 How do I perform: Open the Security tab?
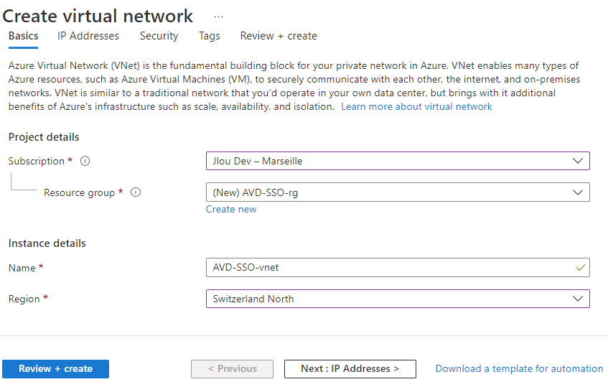coord(159,36)
